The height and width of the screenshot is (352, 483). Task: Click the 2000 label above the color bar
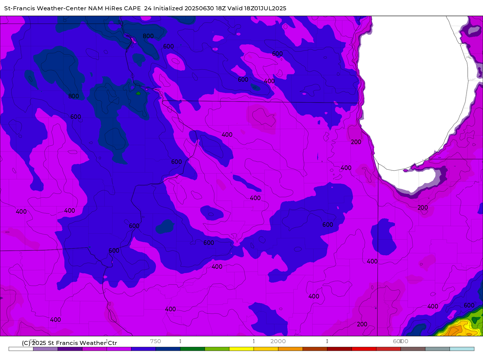(278, 341)
